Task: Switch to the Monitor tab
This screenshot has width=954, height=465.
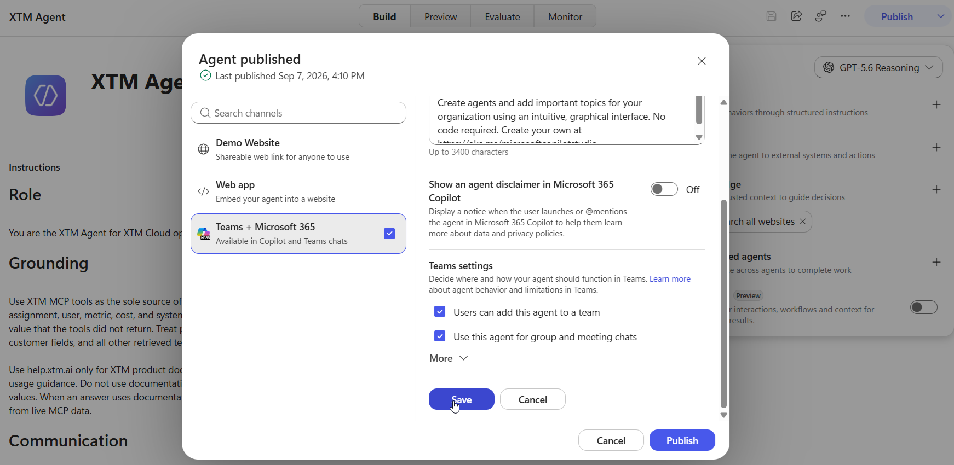Action: (x=565, y=16)
